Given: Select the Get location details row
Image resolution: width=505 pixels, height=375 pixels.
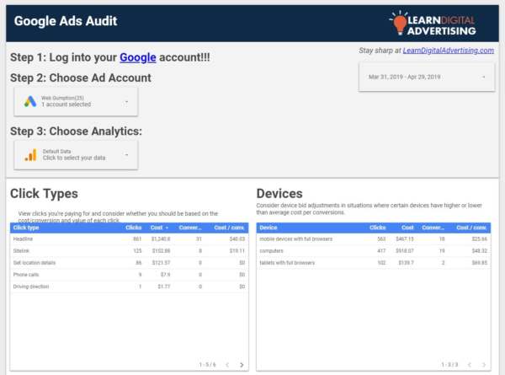Looking at the screenshot, I should coord(129,263).
